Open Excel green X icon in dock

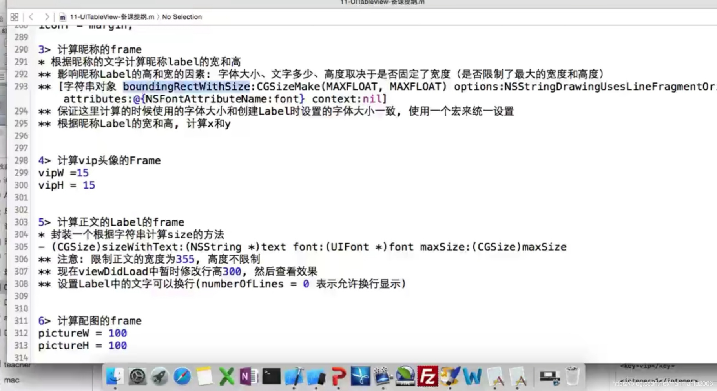[x=226, y=376]
